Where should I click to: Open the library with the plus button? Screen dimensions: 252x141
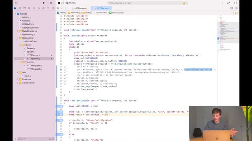click(223, 3)
